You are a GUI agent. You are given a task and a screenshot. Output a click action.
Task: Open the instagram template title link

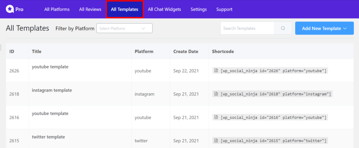(x=52, y=90)
